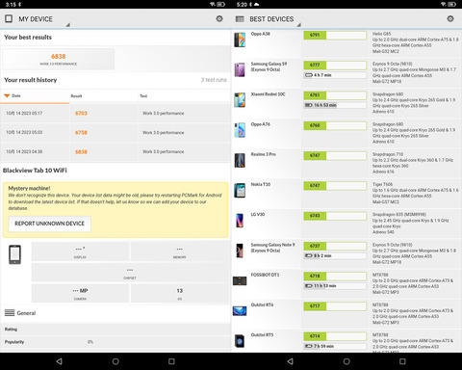
Task: Select Realme 3 Pro device name
Action: coord(264,154)
